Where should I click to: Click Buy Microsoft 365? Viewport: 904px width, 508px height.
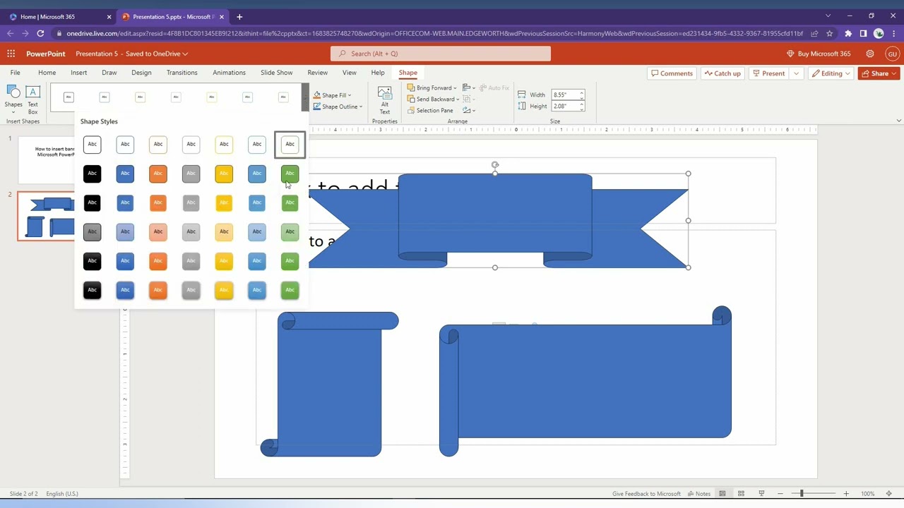tap(818, 54)
